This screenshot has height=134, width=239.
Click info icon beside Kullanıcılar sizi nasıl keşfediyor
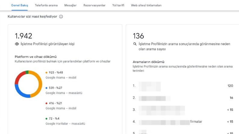(61, 17)
